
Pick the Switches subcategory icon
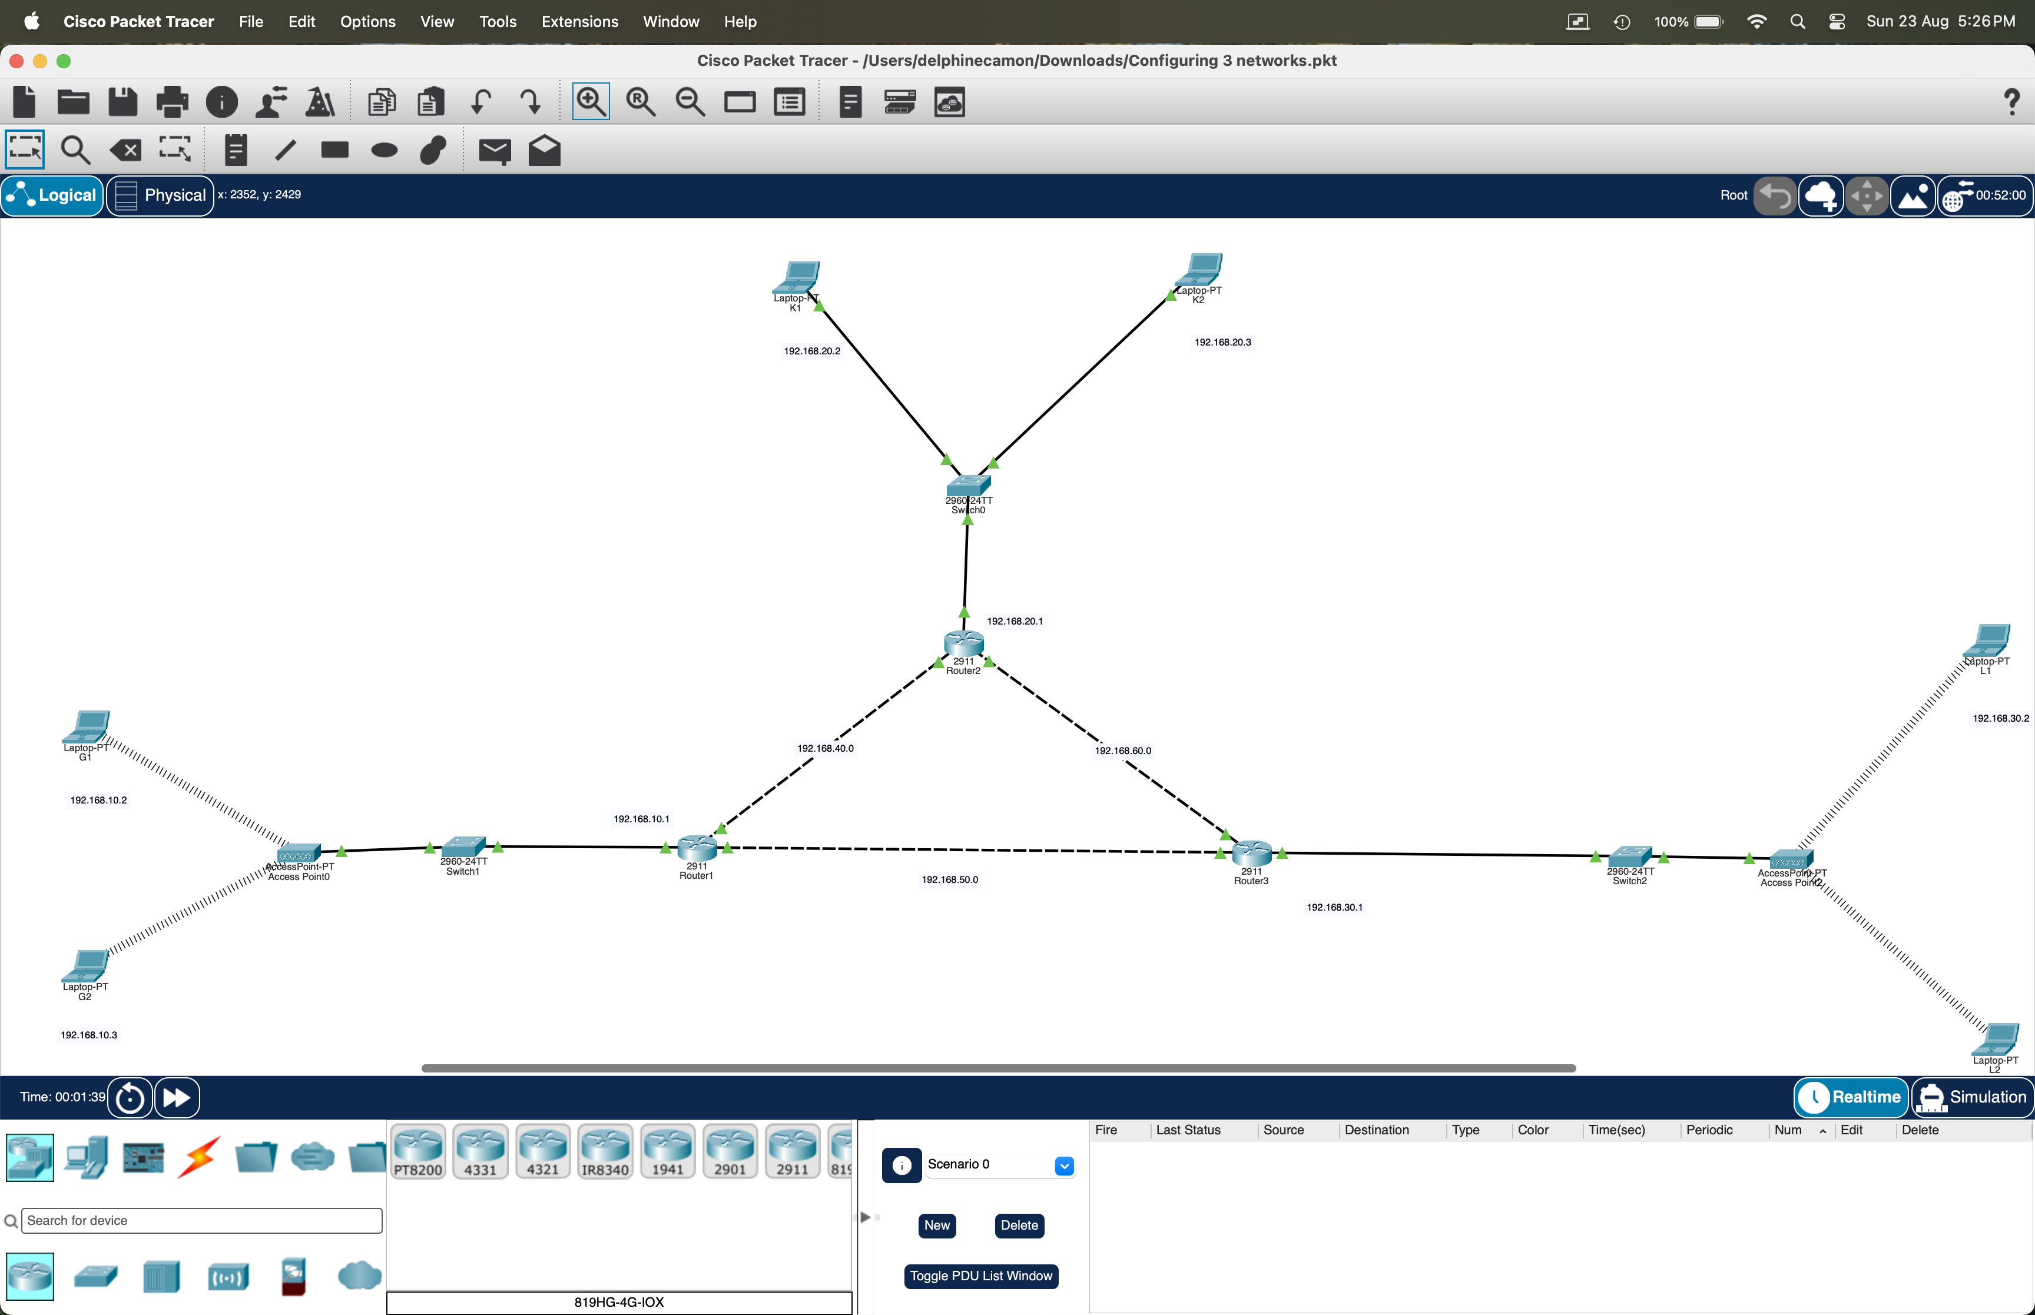pyautogui.click(x=95, y=1277)
